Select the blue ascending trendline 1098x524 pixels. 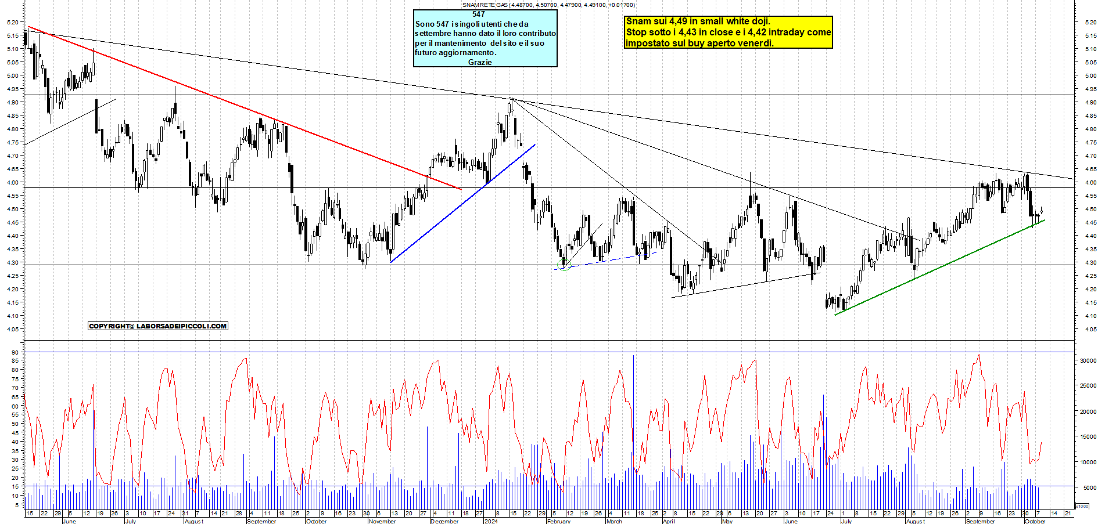click(x=463, y=203)
